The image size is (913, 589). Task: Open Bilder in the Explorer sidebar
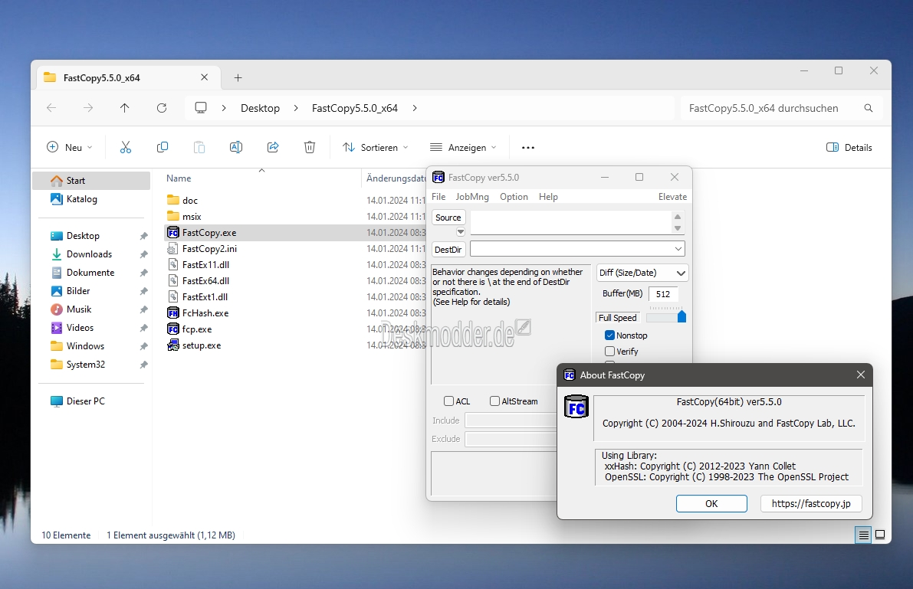click(78, 291)
